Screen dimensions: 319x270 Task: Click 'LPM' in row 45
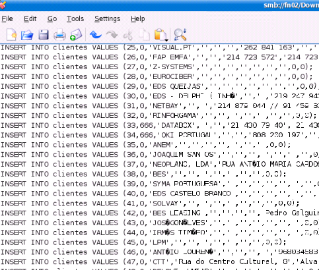(x=159, y=242)
